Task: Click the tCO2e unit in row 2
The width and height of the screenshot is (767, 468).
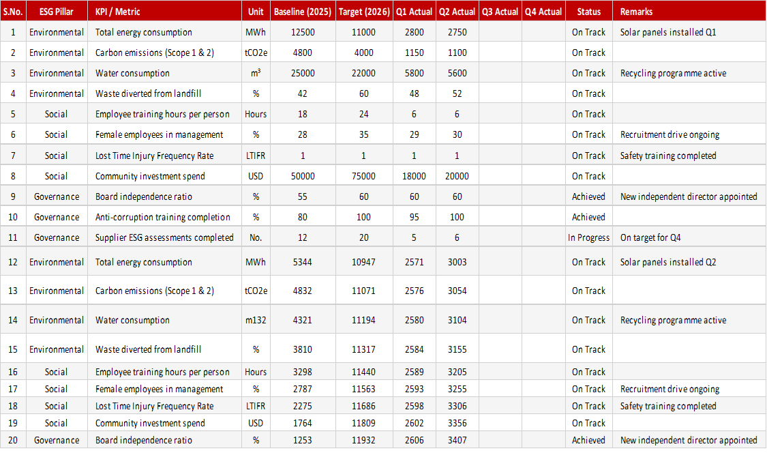Action: pyautogui.click(x=256, y=53)
